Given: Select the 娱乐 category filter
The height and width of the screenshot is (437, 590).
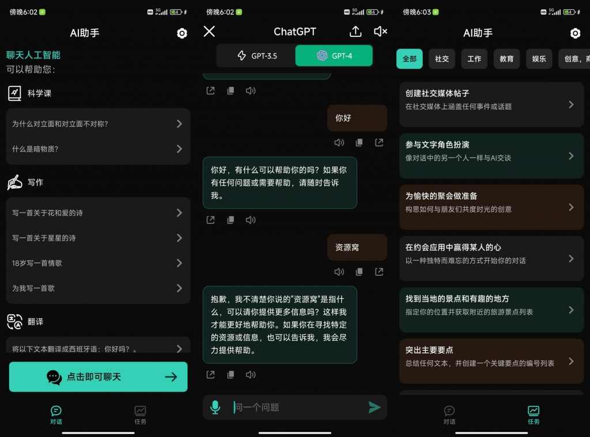Looking at the screenshot, I should click(539, 59).
